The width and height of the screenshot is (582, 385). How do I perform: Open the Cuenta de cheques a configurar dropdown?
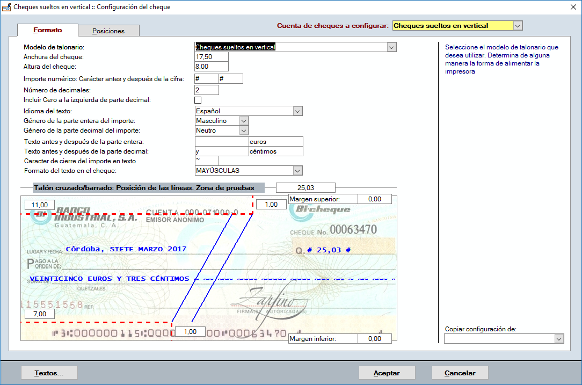coord(516,25)
